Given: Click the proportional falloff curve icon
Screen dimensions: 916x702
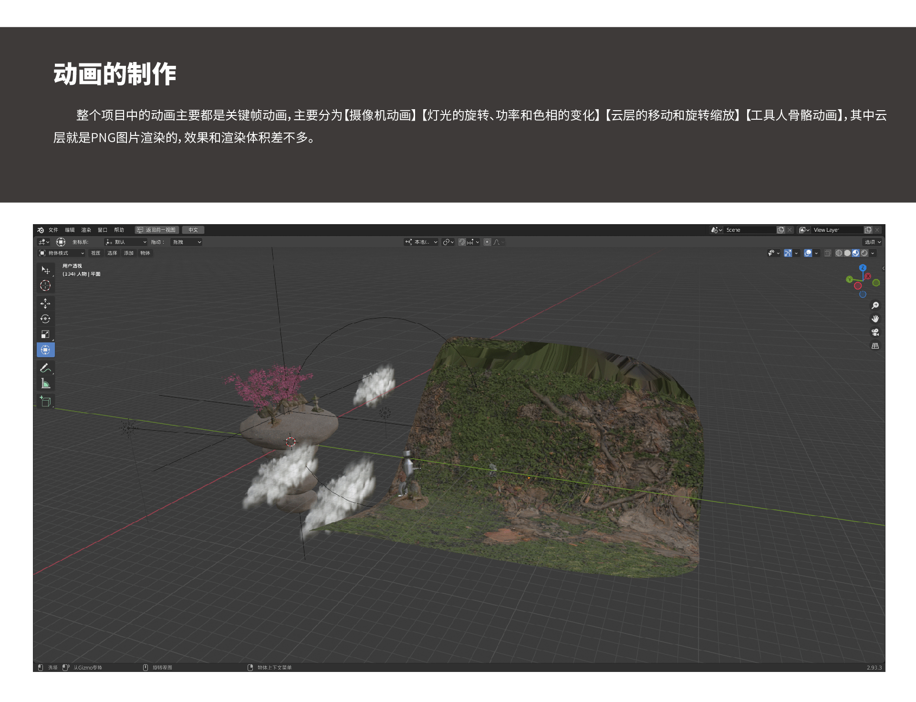Looking at the screenshot, I should [499, 242].
